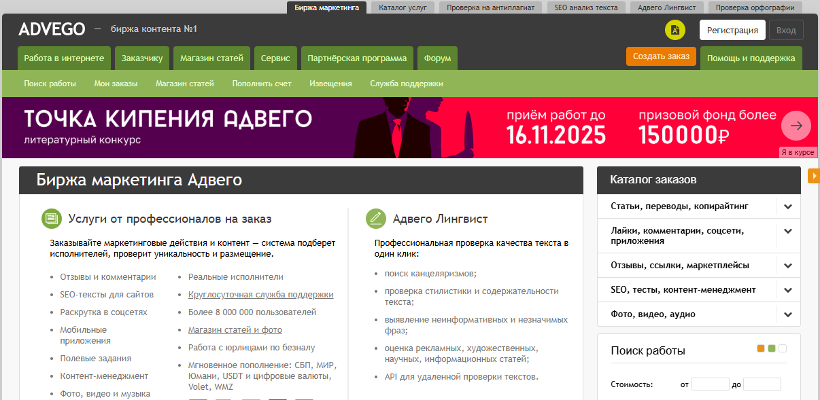820x400 pixels.
Task: Click the Регистрация button
Action: coord(732,30)
